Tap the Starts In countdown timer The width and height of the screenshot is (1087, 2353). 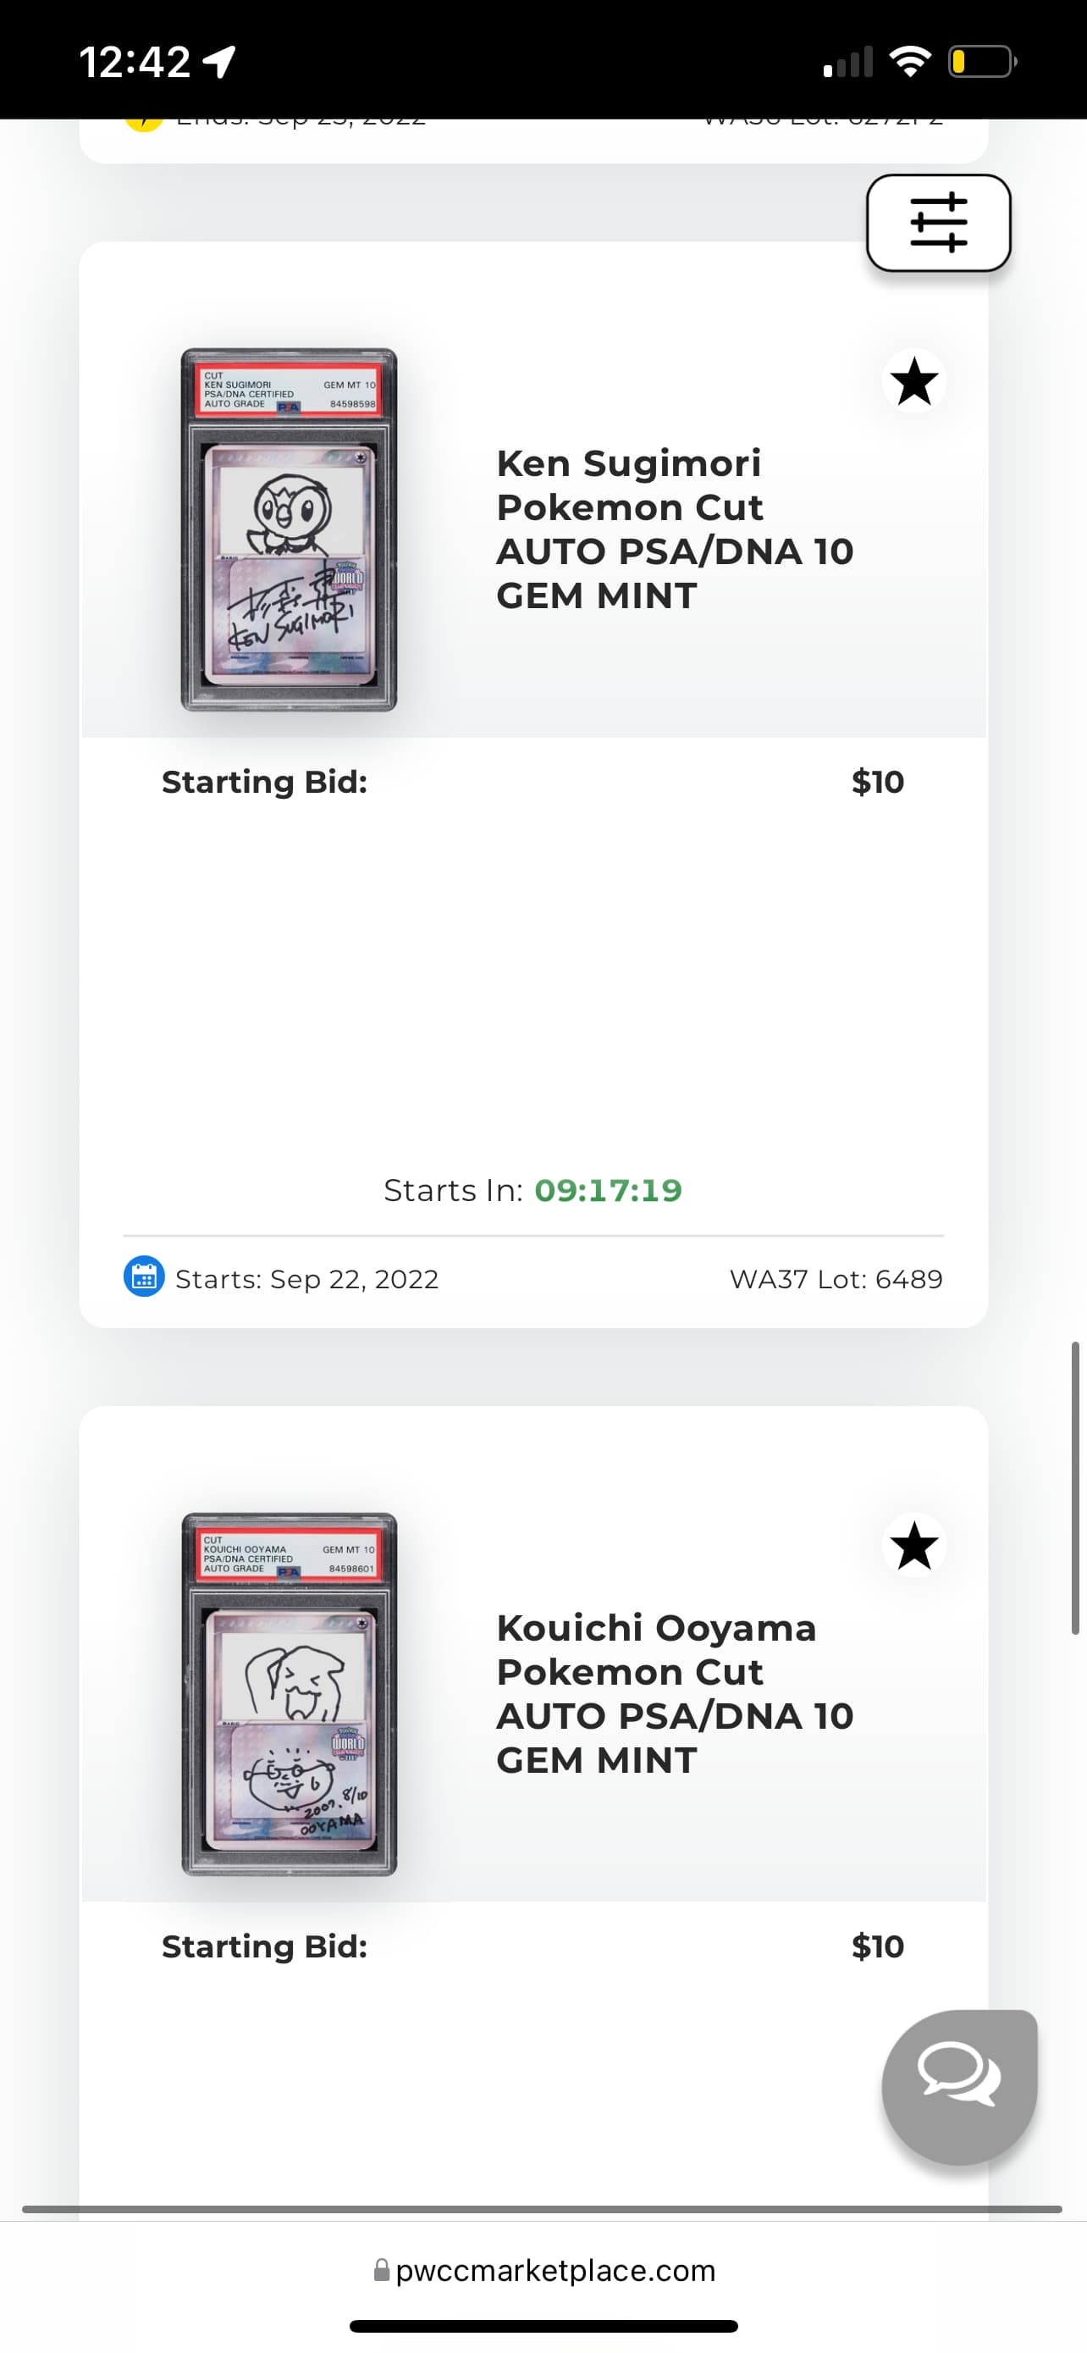tap(608, 1190)
